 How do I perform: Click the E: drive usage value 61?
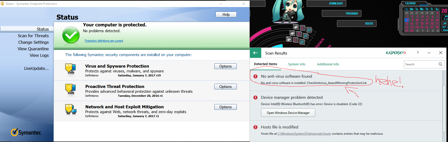coord(309,30)
